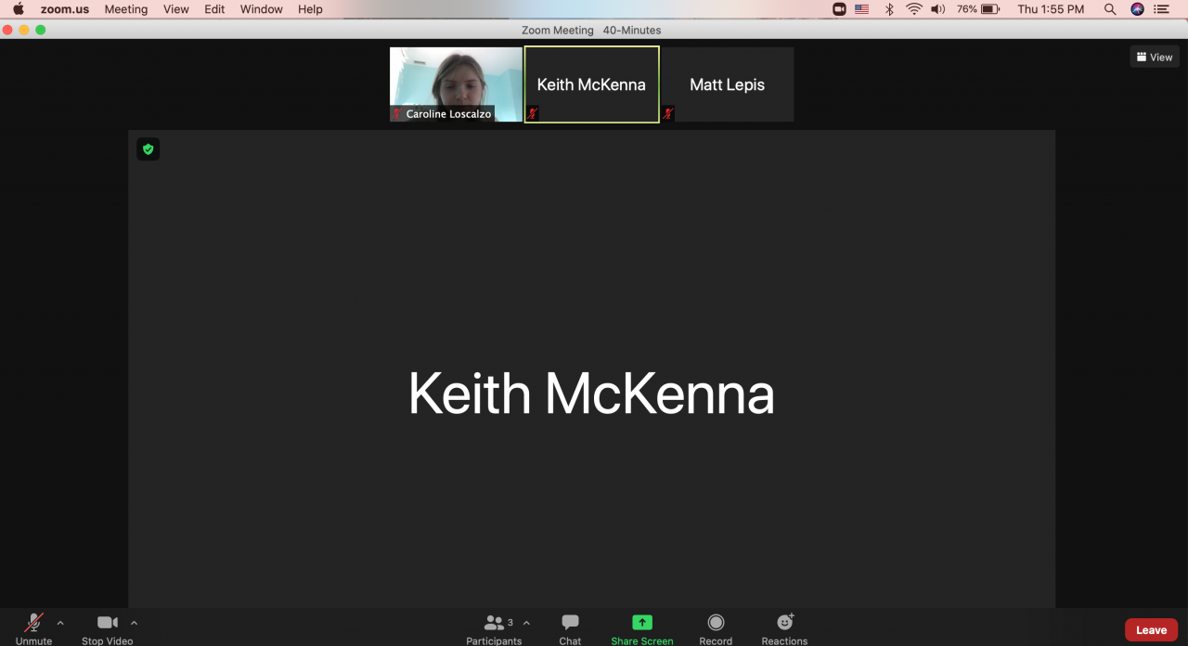Show meeting encryption info shield icon
This screenshot has width=1188, height=646.
click(148, 149)
